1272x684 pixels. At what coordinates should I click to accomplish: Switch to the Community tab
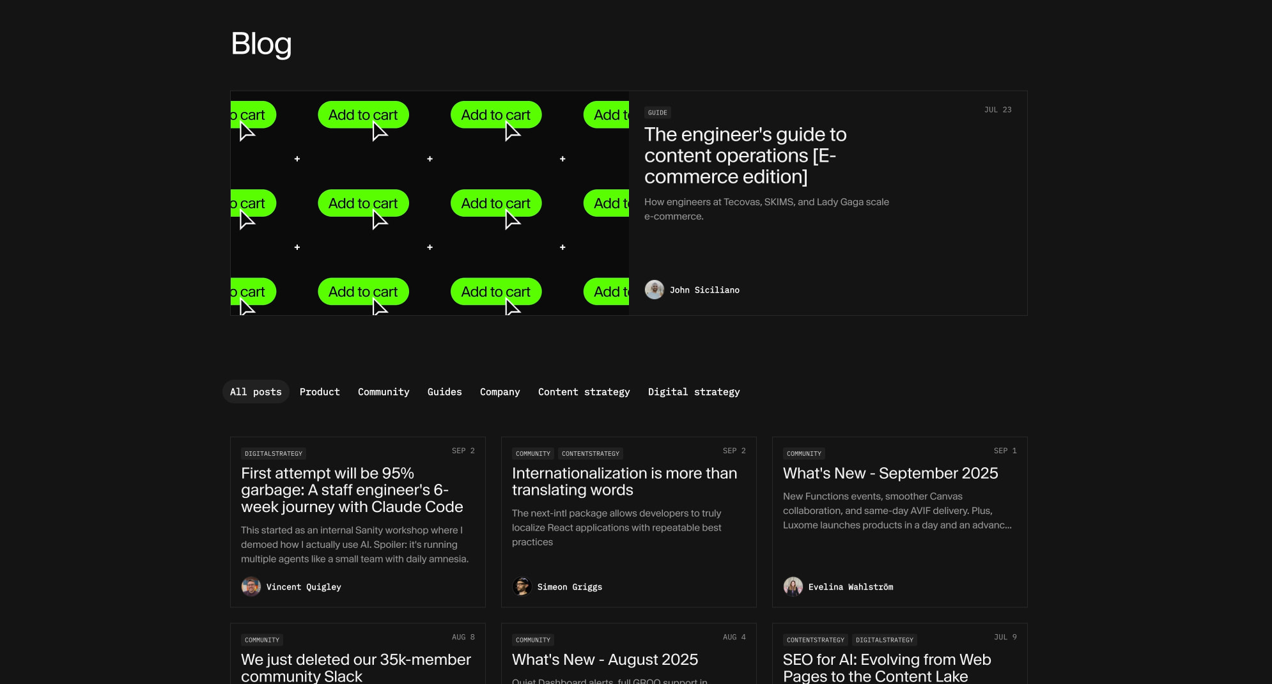pos(384,392)
